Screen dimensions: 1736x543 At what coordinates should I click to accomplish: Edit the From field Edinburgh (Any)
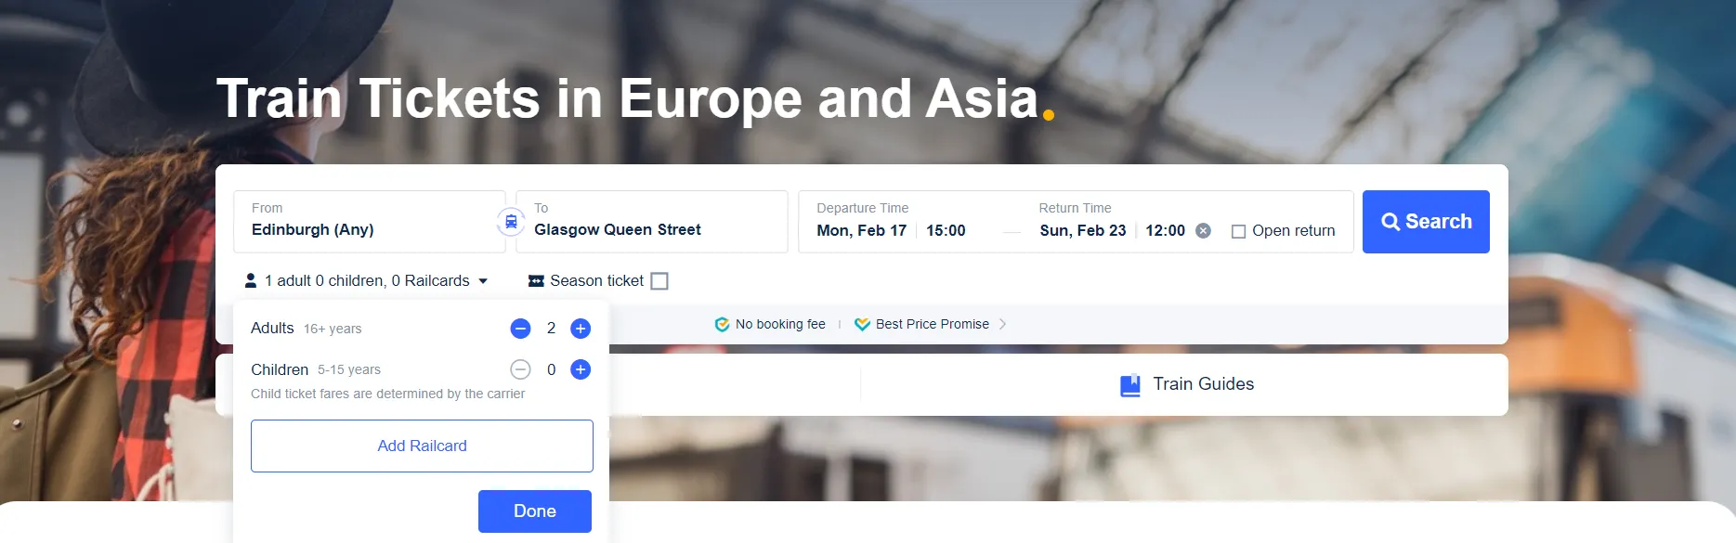[370, 222]
